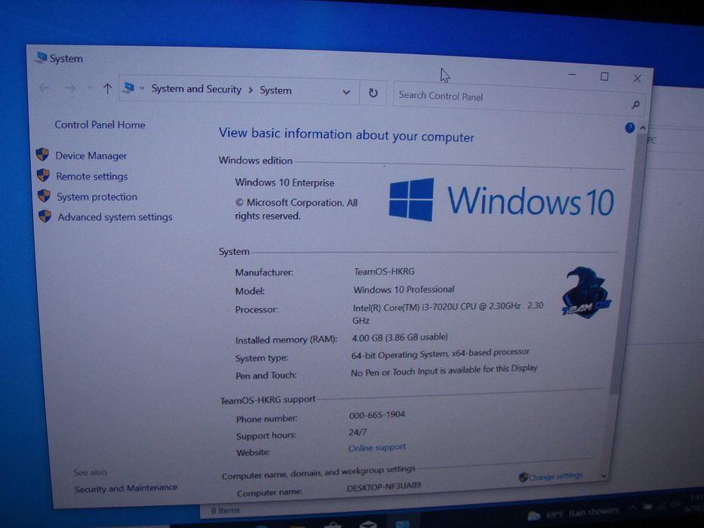Minimize the System window
The image size is (704, 528).
pyautogui.click(x=572, y=75)
